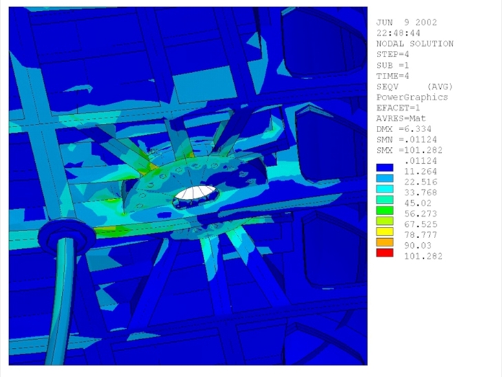Click the bottom legend value '101.282'
Screen dimensions: 502x377
click(x=423, y=256)
